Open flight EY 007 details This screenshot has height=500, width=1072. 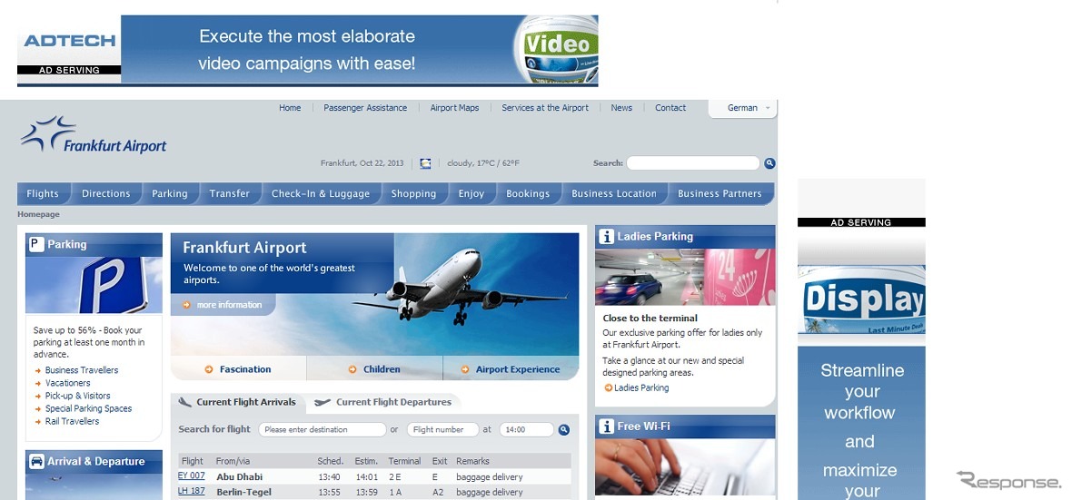(x=192, y=476)
